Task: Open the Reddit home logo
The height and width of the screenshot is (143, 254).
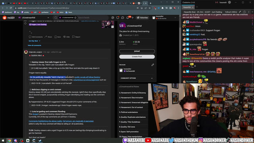Action: point(9,17)
